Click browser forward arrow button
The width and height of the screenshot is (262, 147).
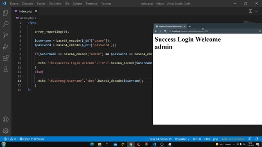160,31
